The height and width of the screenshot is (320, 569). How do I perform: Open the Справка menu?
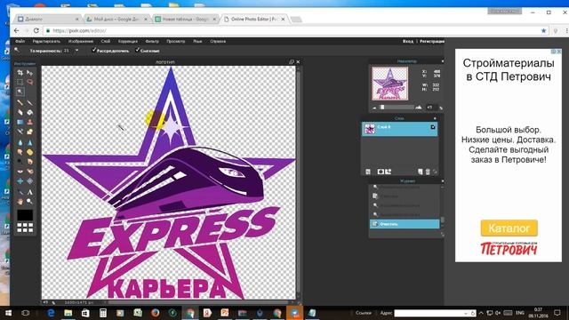pyautogui.click(x=218, y=42)
